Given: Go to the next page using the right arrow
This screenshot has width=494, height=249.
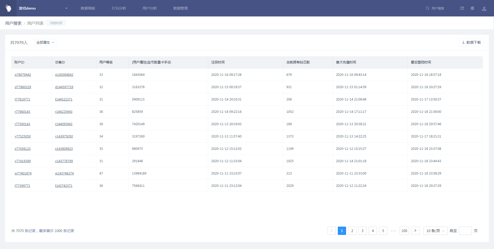Looking at the screenshot, I should point(415,231).
